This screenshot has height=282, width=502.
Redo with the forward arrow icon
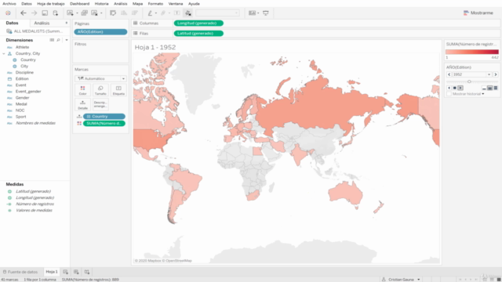pos(34,13)
